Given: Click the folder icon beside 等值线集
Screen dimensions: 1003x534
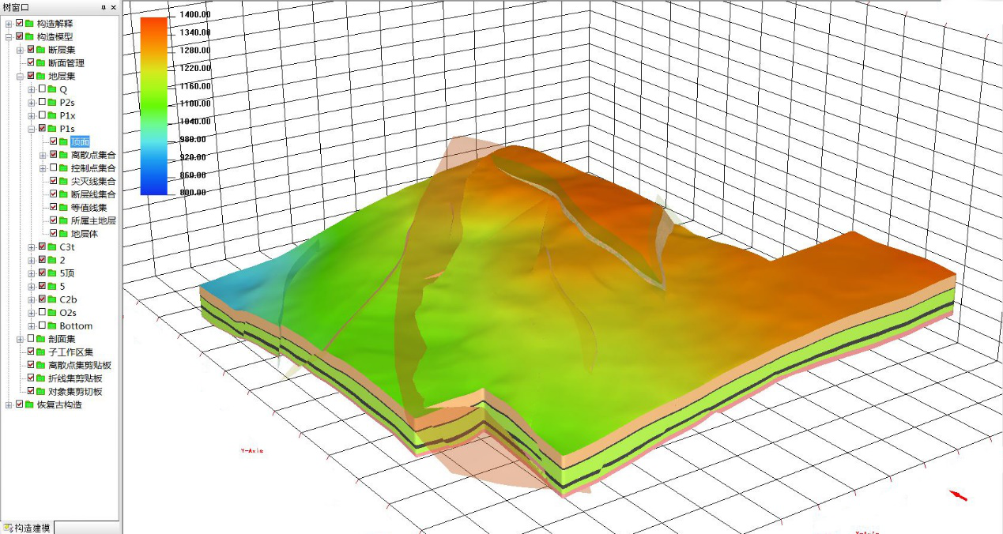Looking at the screenshot, I should [x=63, y=208].
